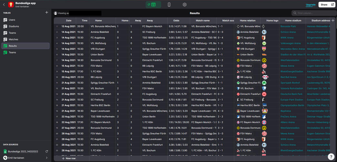Click the Viewing as user avatar
This screenshot has width=337, height=162.
56,13
